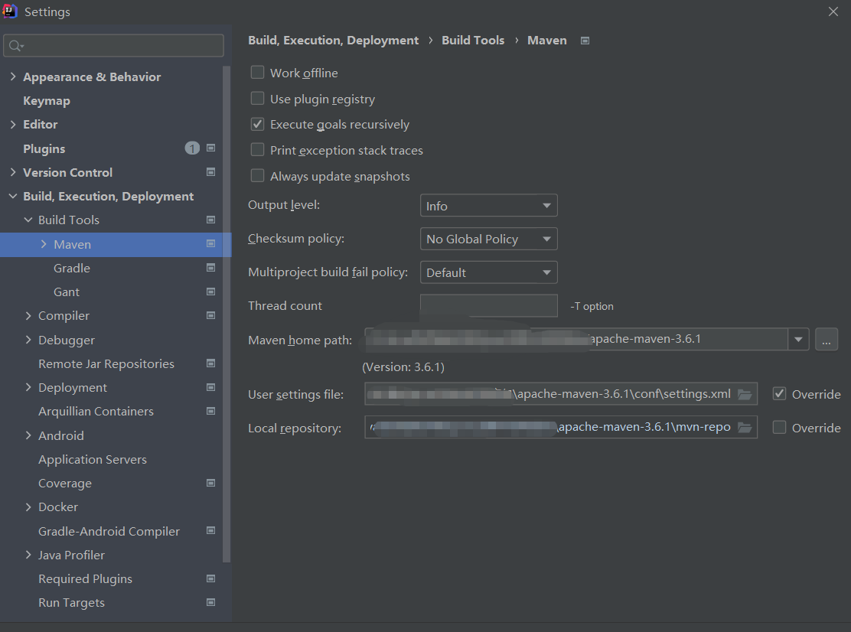The height and width of the screenshot is (632, 851).
Task: Click the project-level icon beside Run Targets
Action: [211, 602]
